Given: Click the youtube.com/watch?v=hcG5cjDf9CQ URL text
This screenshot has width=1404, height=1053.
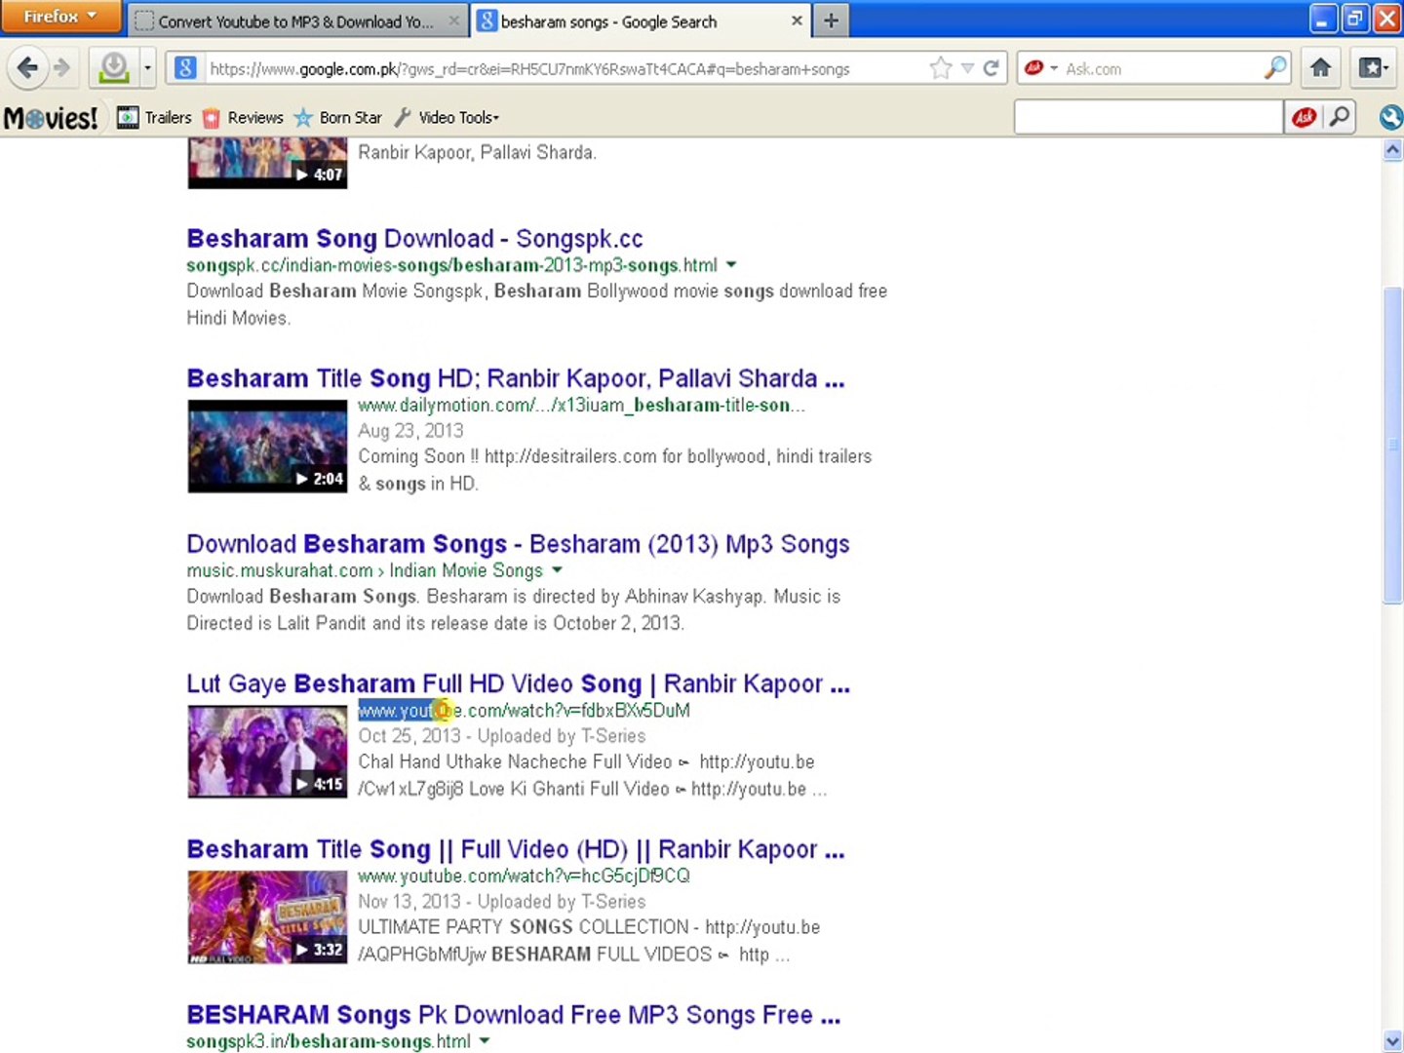Looking at the screenshot, I should tap(524, 876).
